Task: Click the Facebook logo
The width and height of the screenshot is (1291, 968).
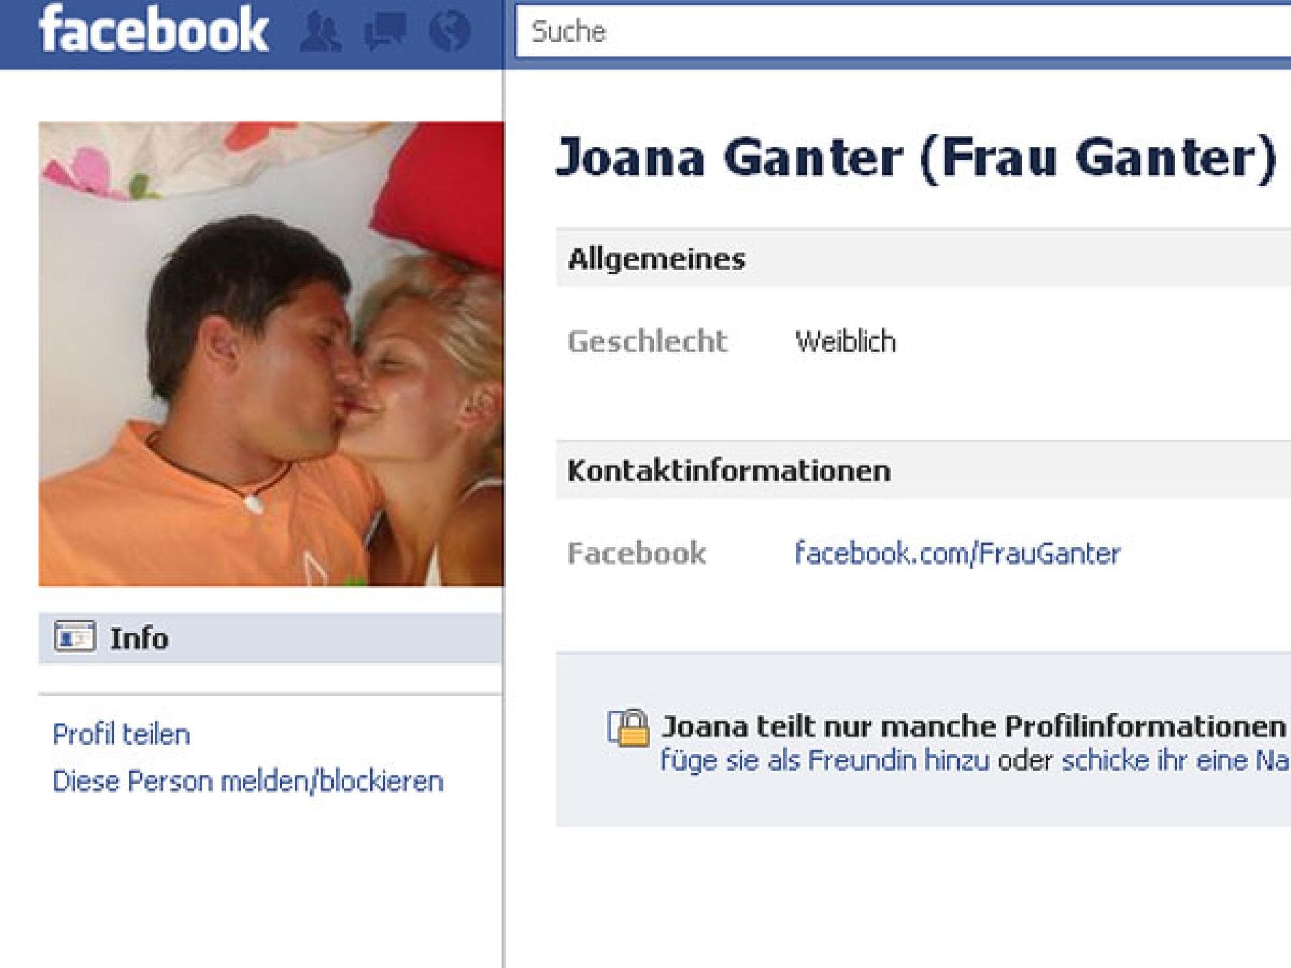Action: click(x=154, y=30)
